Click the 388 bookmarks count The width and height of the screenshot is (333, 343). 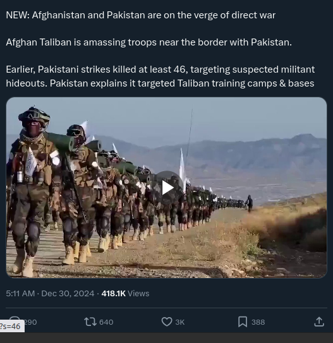click(x=258, y=322)
